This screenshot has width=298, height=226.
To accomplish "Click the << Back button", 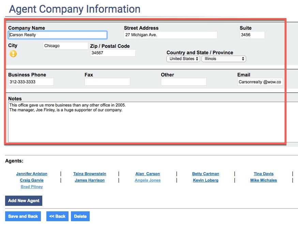I will (57, 216).
